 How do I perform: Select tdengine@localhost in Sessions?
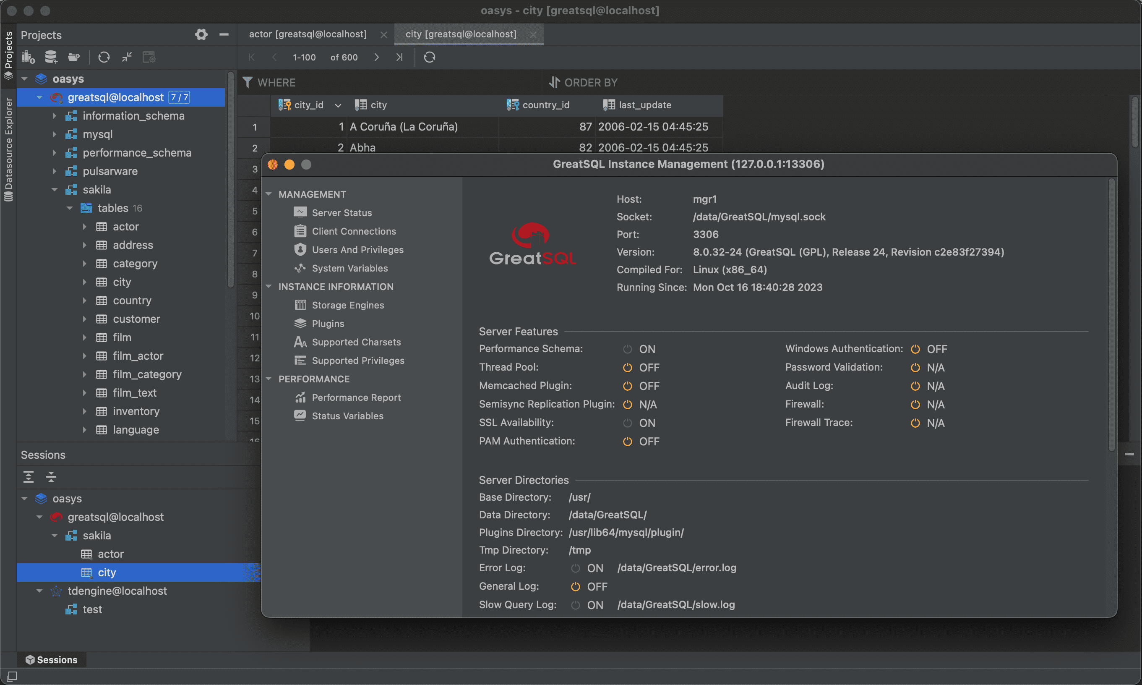click(x=117, y=591)
